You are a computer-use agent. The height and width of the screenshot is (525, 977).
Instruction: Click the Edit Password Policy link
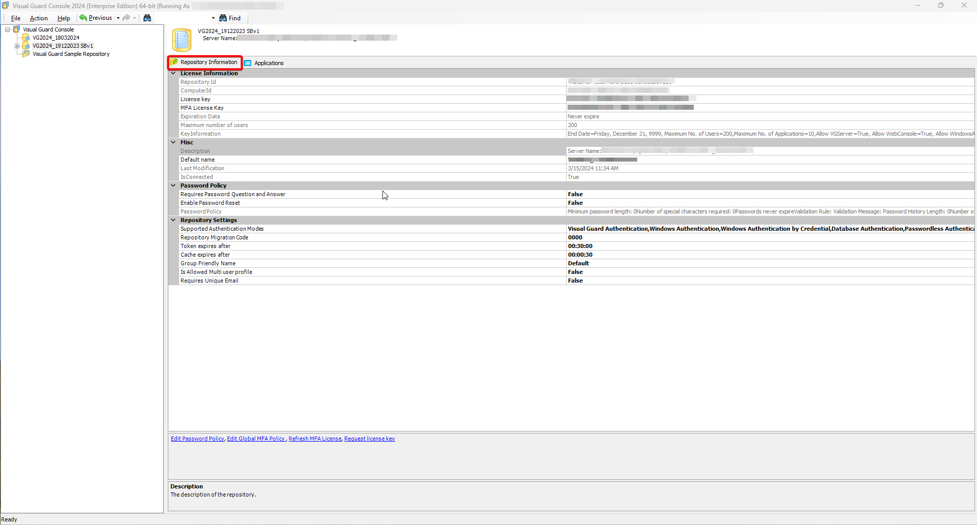click(197, 438)
